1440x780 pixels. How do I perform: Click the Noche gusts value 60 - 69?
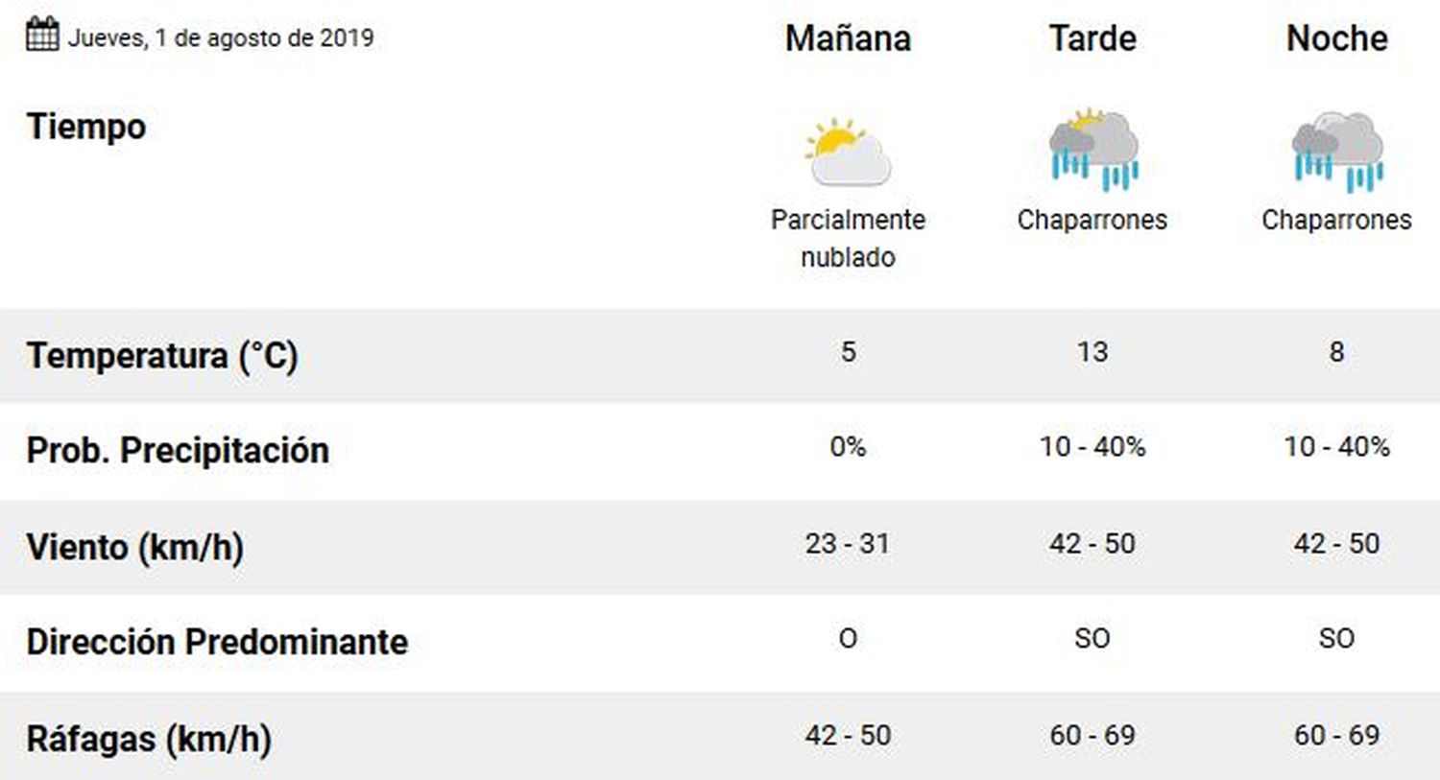click(1337, 736)
